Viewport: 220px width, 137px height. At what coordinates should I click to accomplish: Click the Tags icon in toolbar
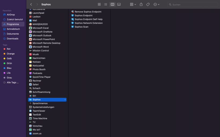148,5
